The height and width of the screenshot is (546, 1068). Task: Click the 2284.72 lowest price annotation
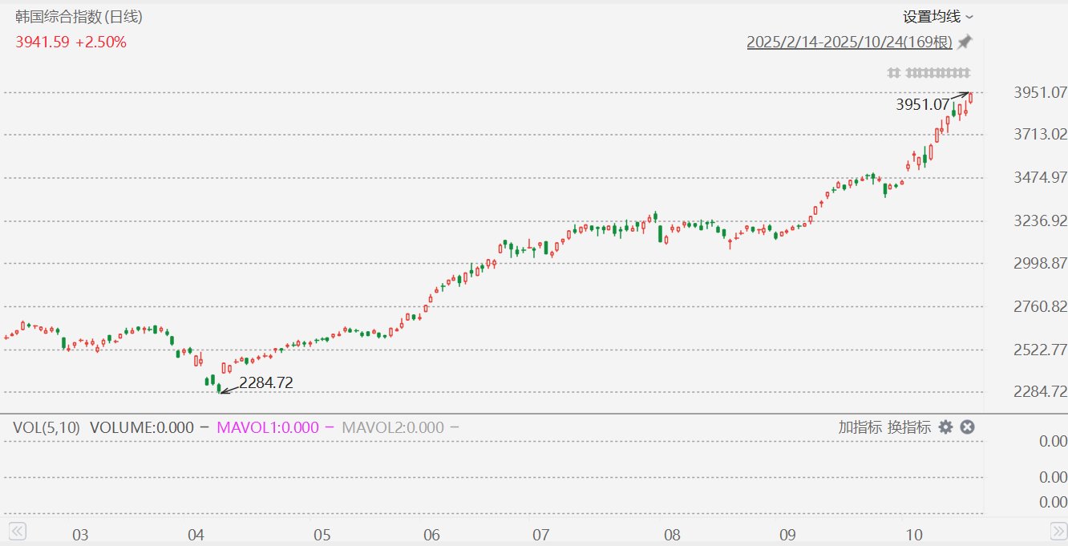tap(266, 383)
